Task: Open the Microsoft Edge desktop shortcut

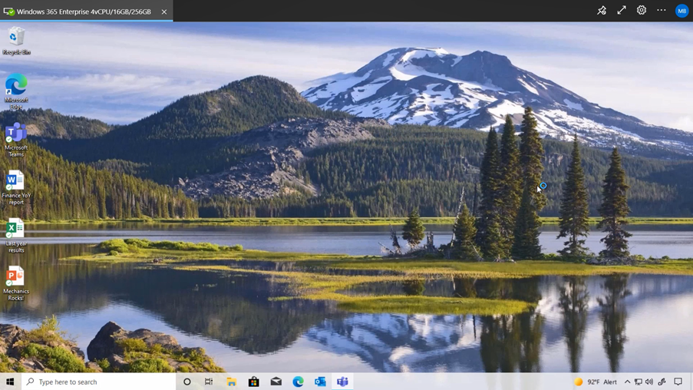Action: point(16,86)
